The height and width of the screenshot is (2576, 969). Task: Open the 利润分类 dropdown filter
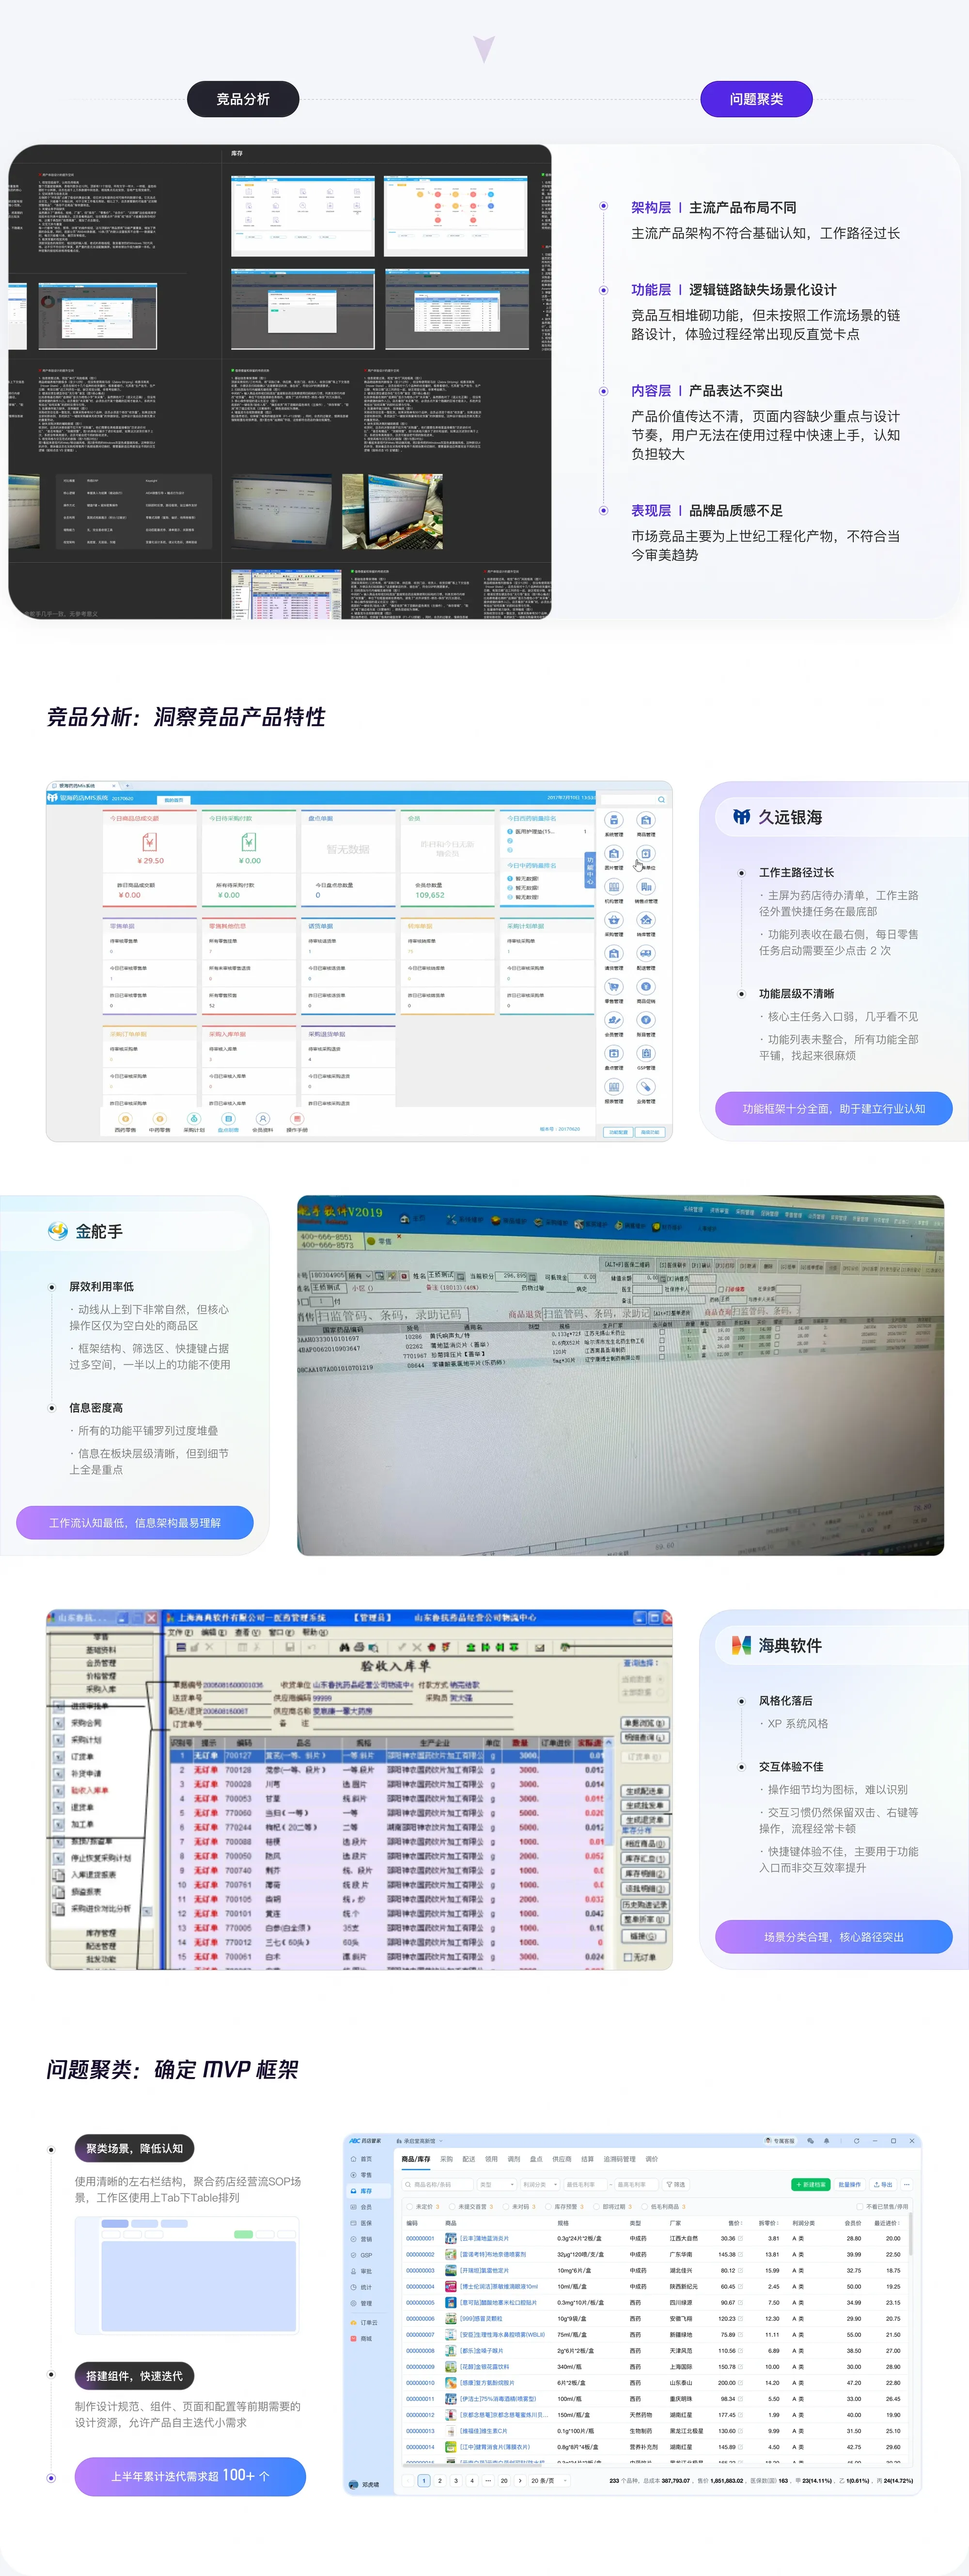tap(540, 2185)
